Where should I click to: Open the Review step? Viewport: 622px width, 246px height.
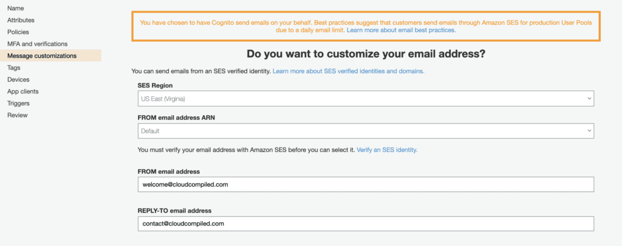(x=17, y=115)
